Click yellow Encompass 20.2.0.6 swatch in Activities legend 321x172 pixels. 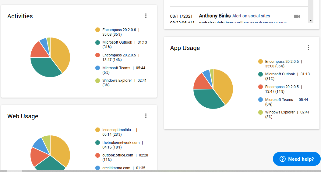pos(97,30)
